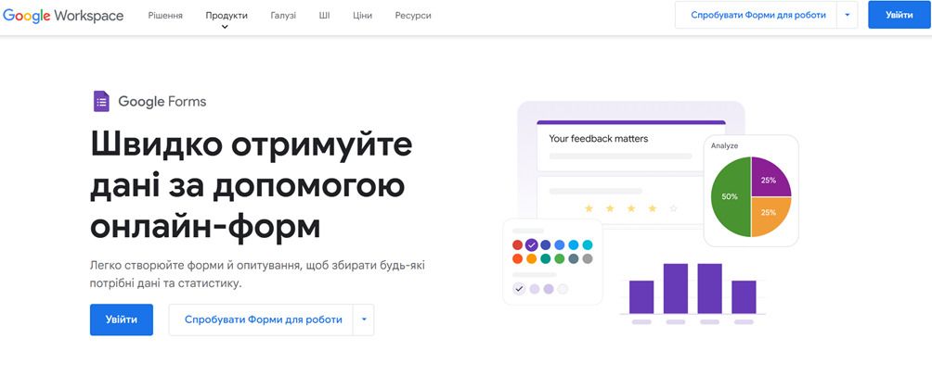
Task: Click the purple 25% pie slice
Action: click(770, 179)
